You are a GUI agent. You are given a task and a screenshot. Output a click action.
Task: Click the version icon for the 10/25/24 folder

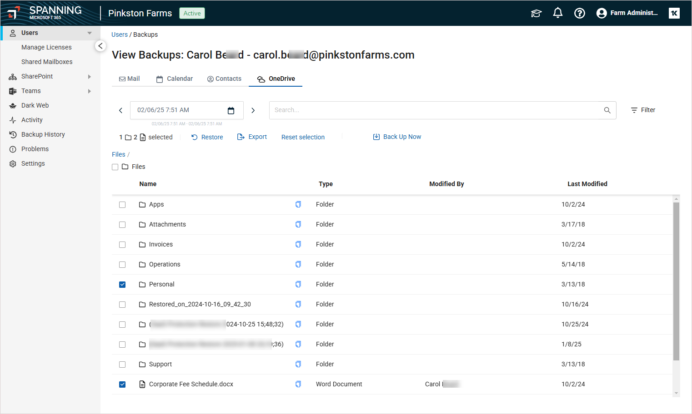pos(298,324)
